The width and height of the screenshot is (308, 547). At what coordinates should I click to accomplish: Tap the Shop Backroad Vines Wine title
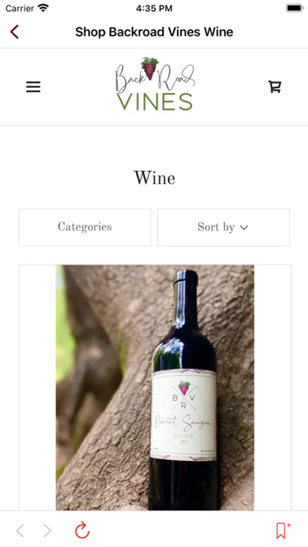tap(154, 32)
